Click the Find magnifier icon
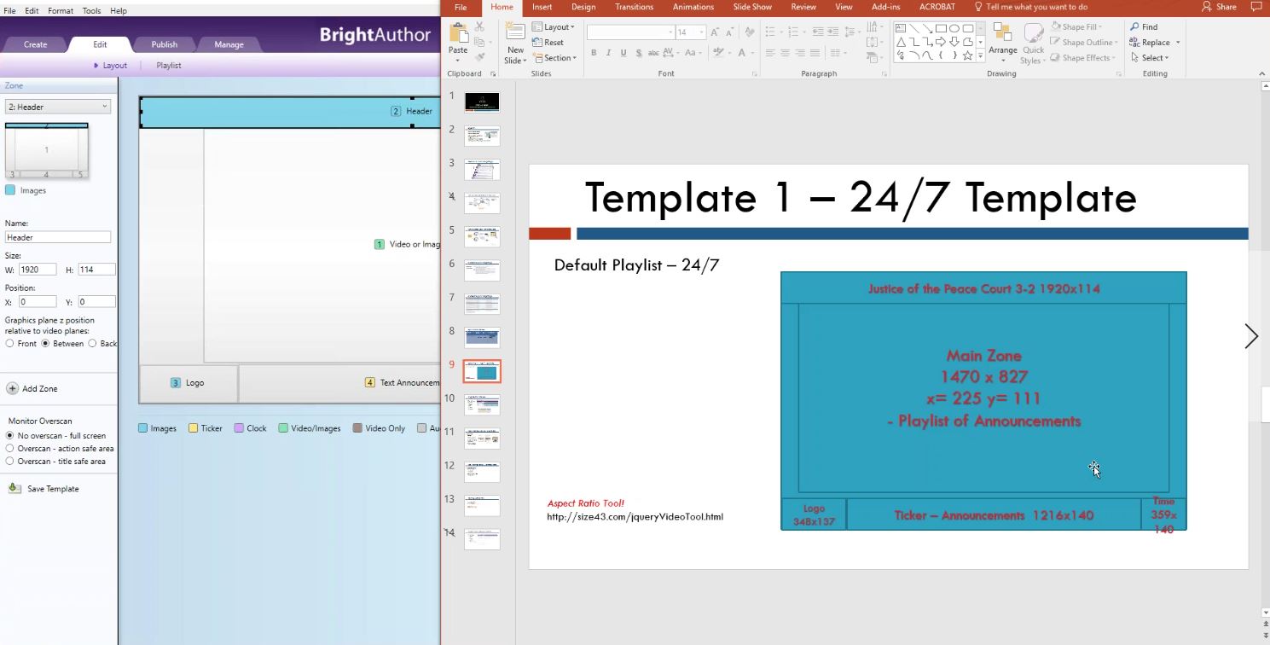Image resolution: width=1270 pixels, height=645 pixels. pyautogui.click(x=1134, y=27)
